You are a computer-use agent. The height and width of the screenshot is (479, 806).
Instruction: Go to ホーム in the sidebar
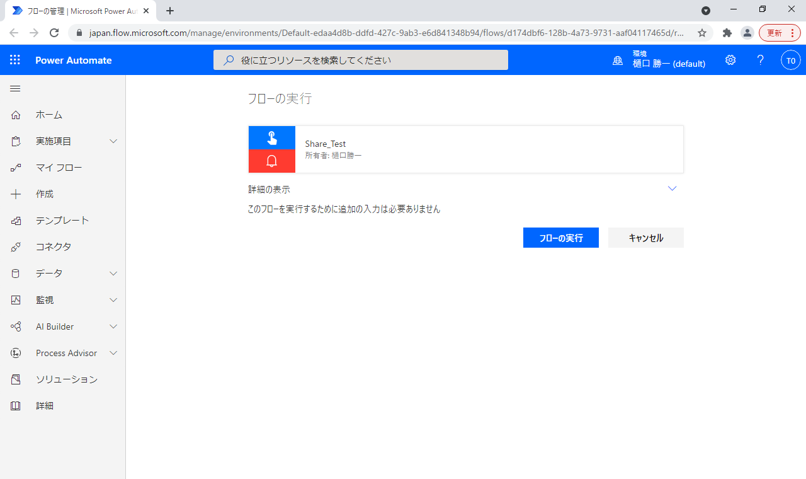pos(49,115)
